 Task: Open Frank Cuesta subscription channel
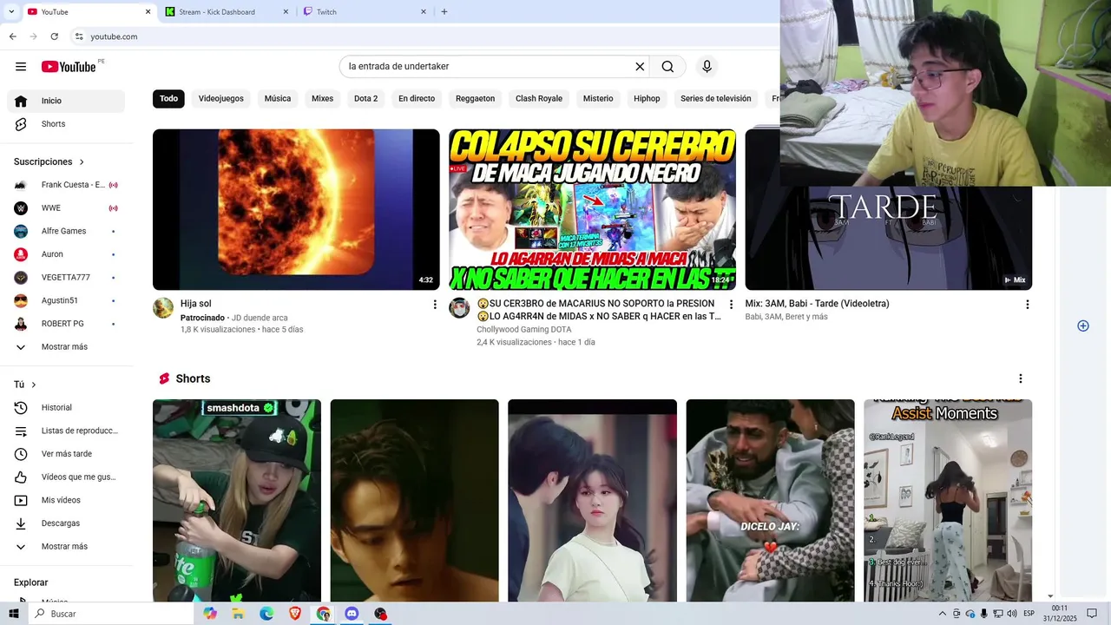pos(66,185)
